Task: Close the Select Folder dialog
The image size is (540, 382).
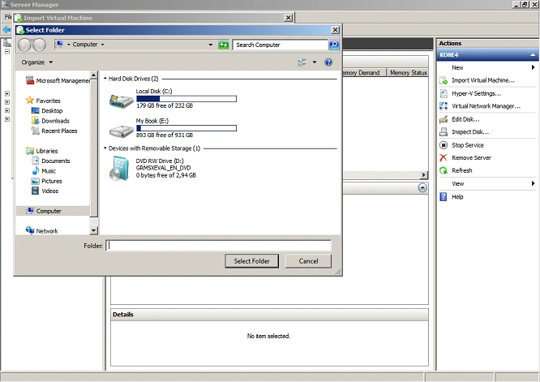Action: coord(335,30)
